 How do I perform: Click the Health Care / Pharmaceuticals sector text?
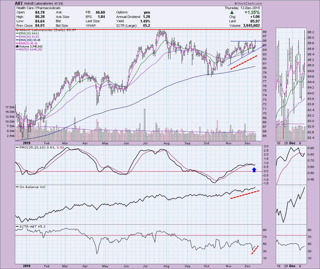pos(38,8)
